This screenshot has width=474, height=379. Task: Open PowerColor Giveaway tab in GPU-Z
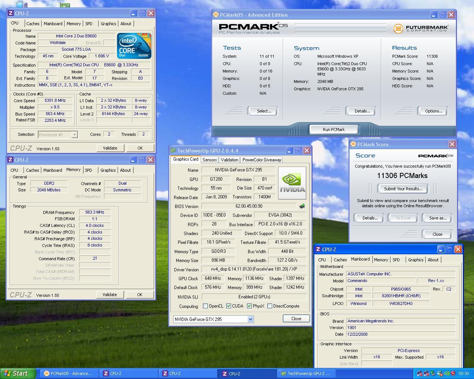coord(262,160)
